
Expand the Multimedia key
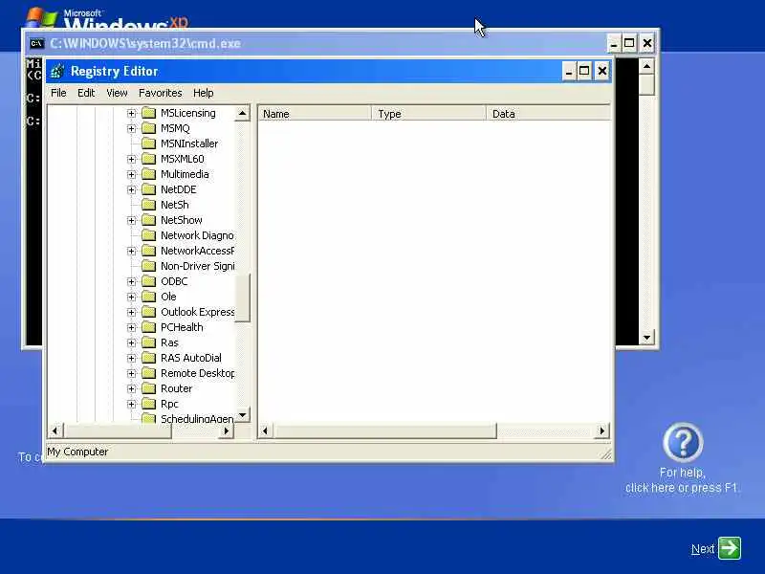[131, 174]
